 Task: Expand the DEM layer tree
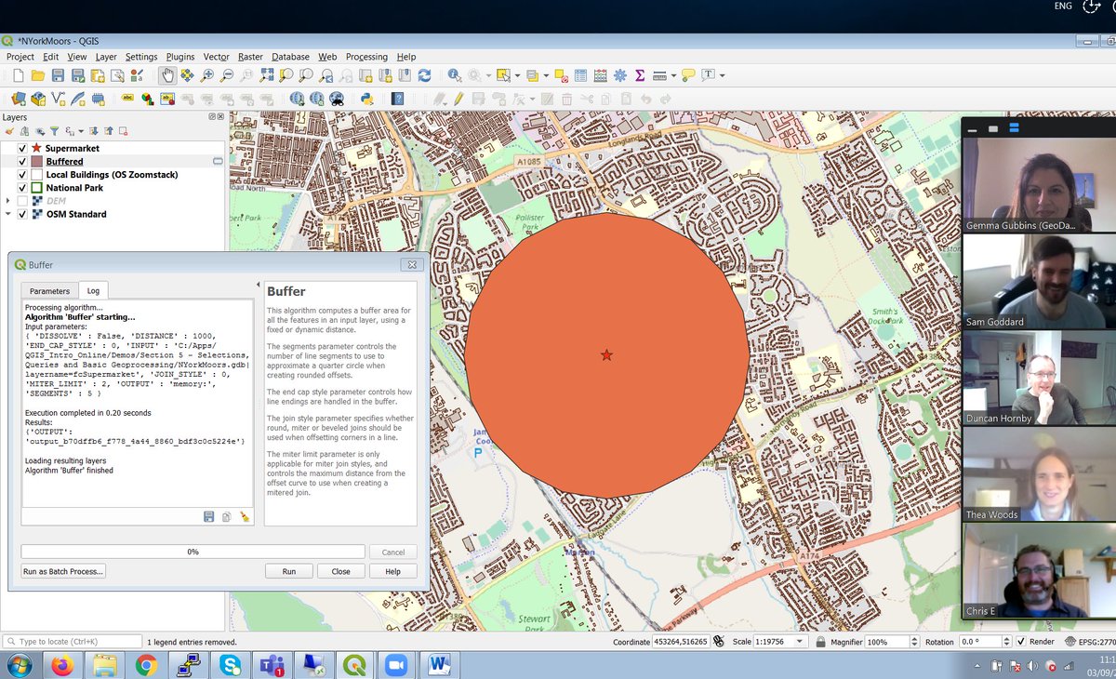tap(8, 201)
